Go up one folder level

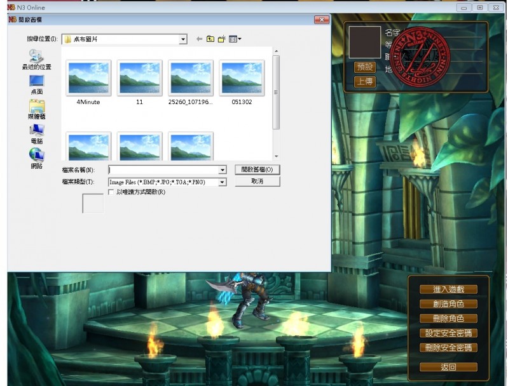pos(210,39)
